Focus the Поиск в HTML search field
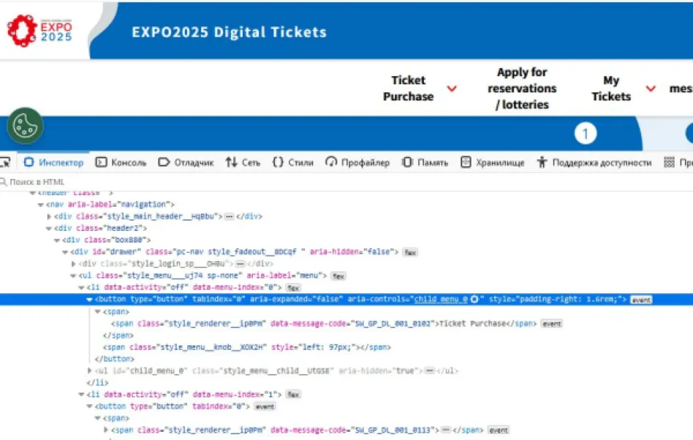Viewport: 693px width, 440px height. pyautogui.click(x=346, y=182)
